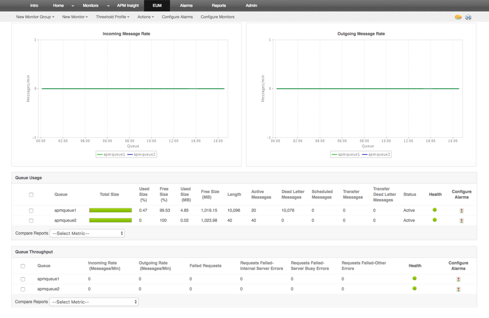Screen dimensions: 489x318
Task: Open apmqueue2 link in Queue Throughput
Action: tap(48, 289)
